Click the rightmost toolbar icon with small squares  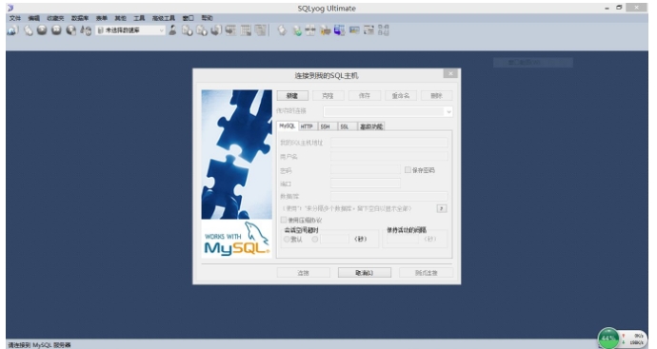(x=384, y=30)
